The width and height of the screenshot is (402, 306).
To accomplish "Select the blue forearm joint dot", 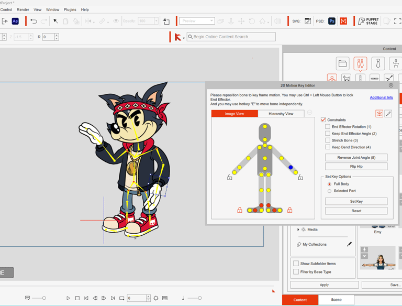I will coord(291,167).
